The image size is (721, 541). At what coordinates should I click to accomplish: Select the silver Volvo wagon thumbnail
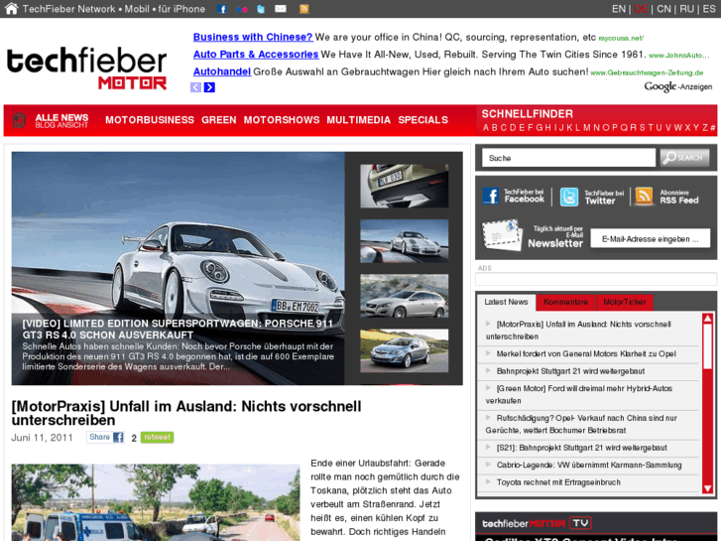[405, 296]
